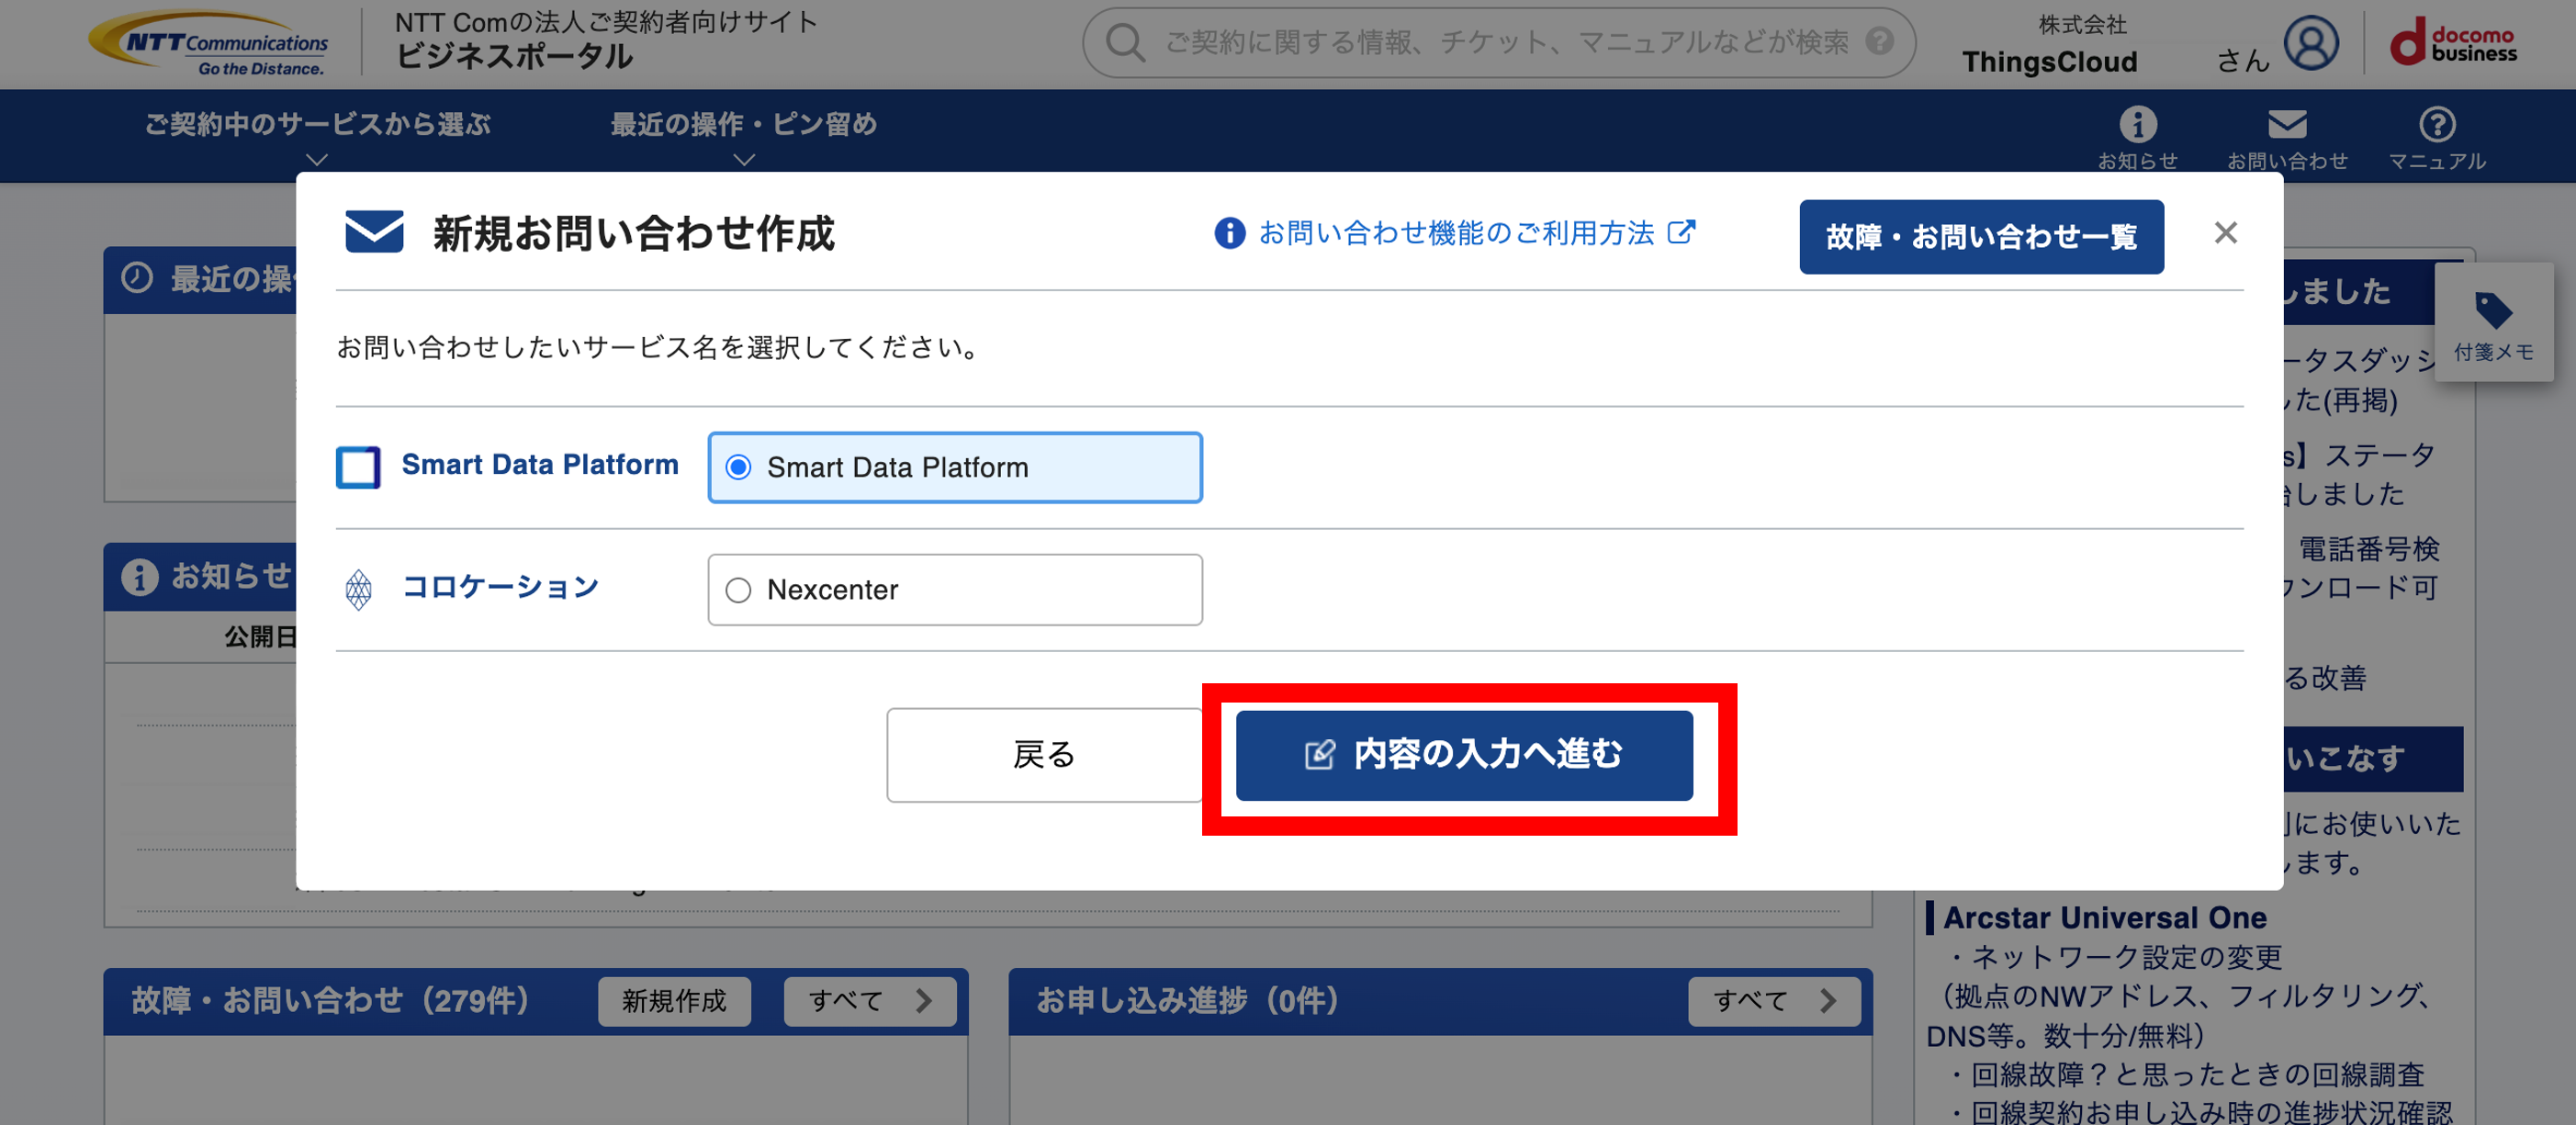Screen dimensions: 2576x1125
Task: Click the search help question mark icon
Action: coord(1879,41)
